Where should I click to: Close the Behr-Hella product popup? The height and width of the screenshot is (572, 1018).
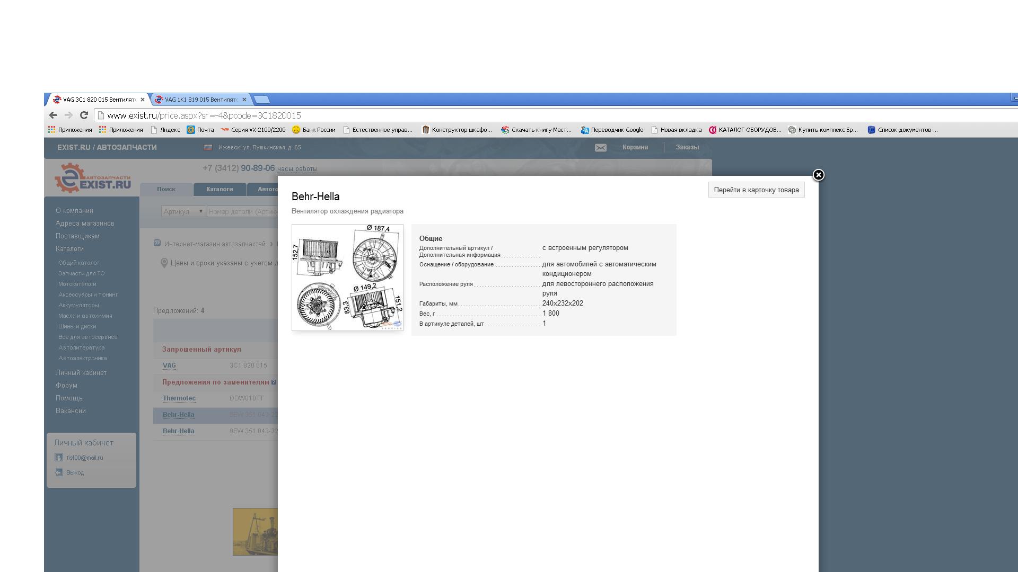click(x=818, y=175)
